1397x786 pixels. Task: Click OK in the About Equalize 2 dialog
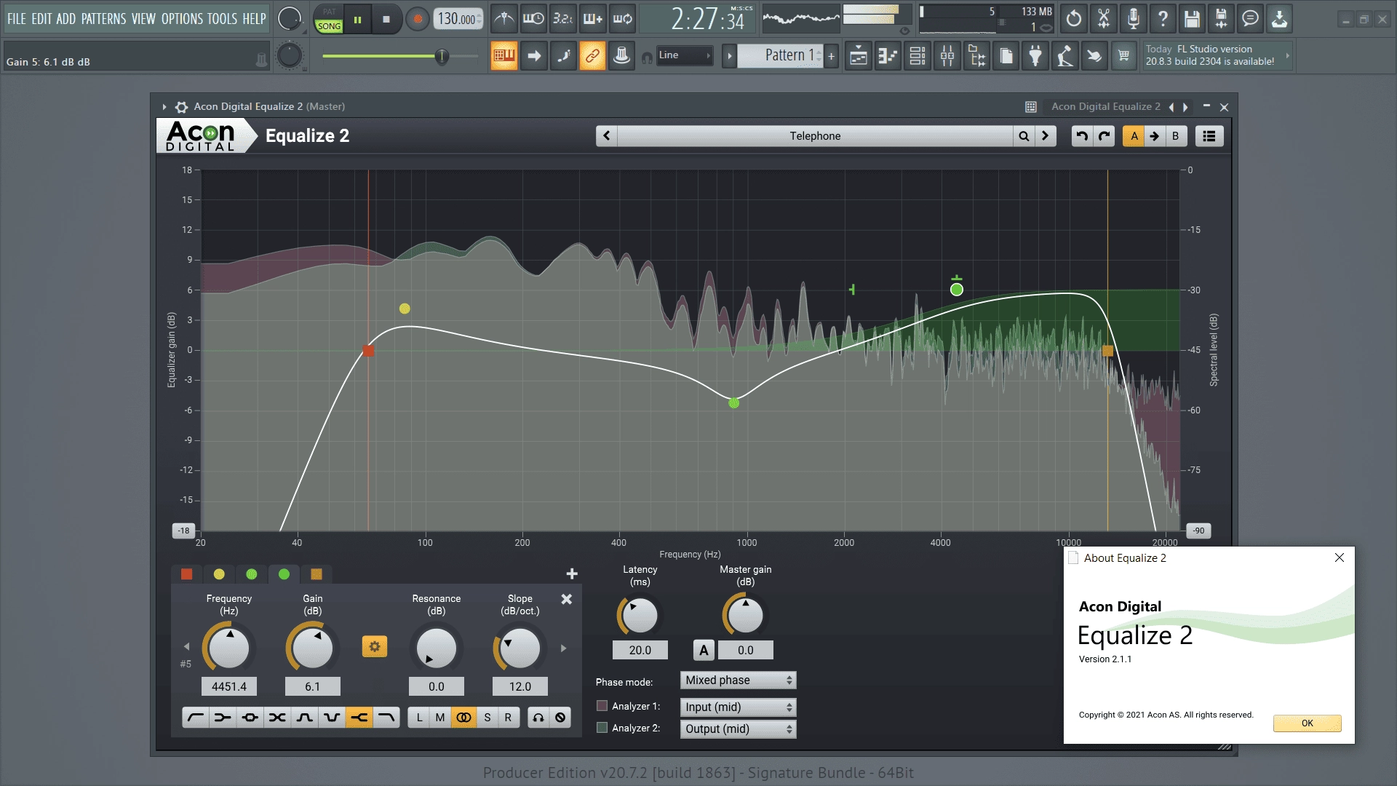point(1308,723)
